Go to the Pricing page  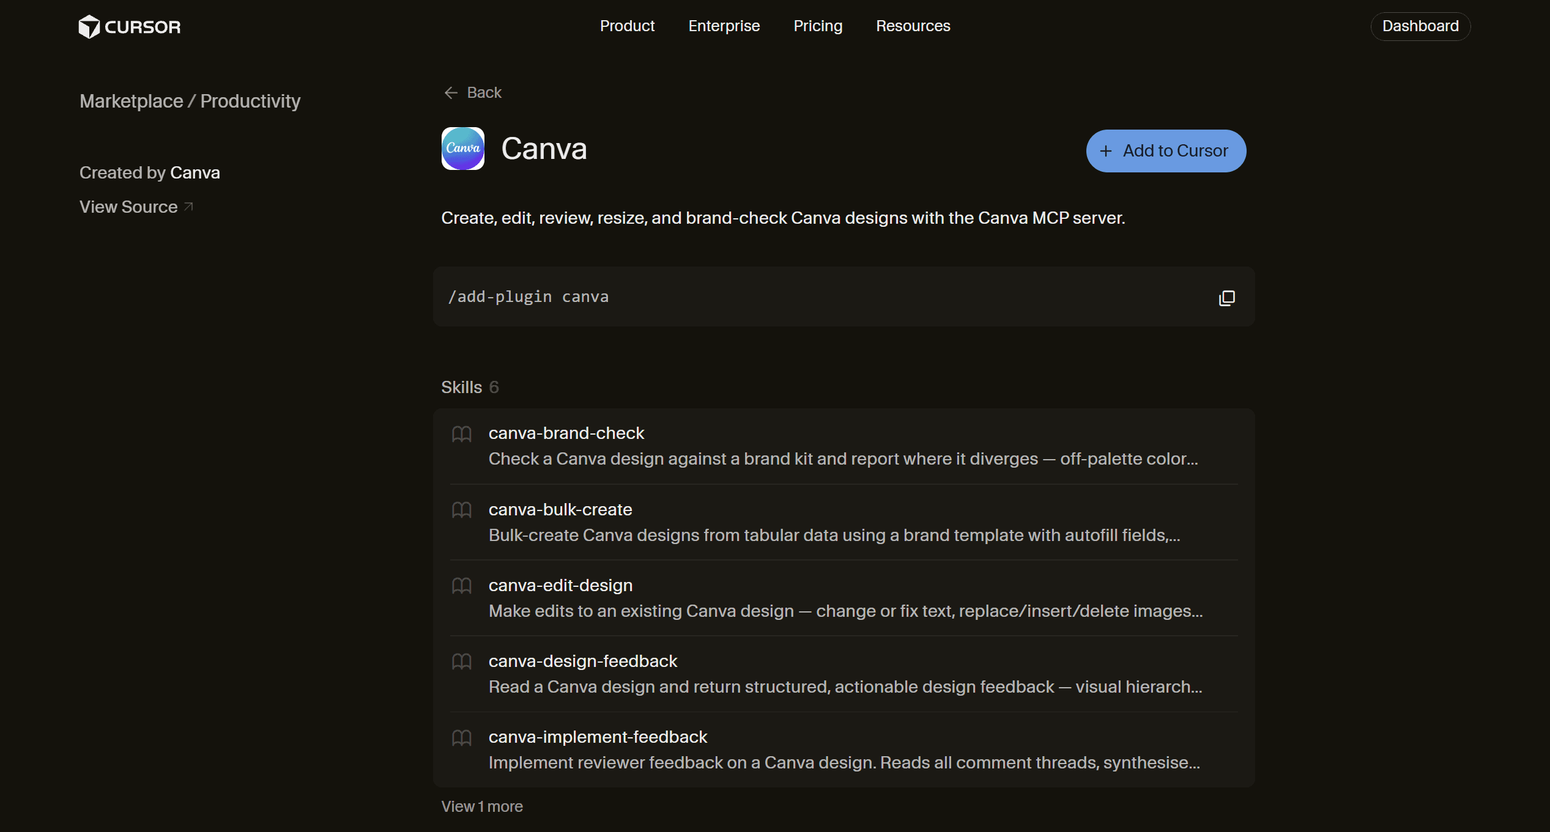[x=818, y=26]
